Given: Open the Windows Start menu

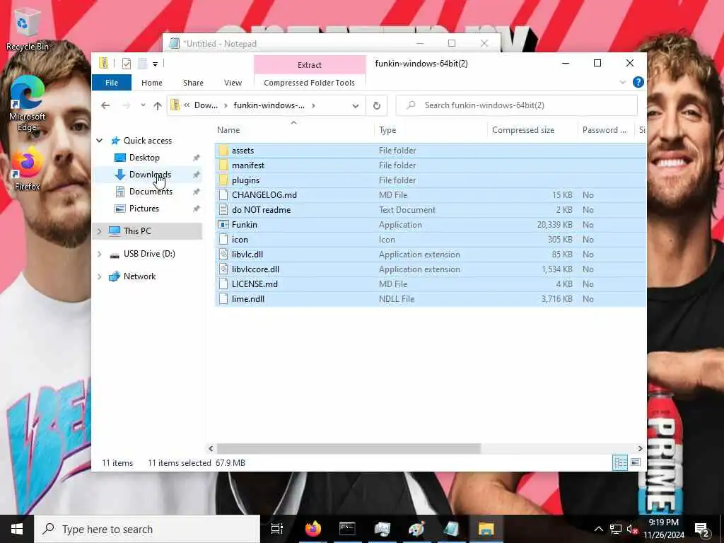Looking at the screenshot, I should point(17,529).
